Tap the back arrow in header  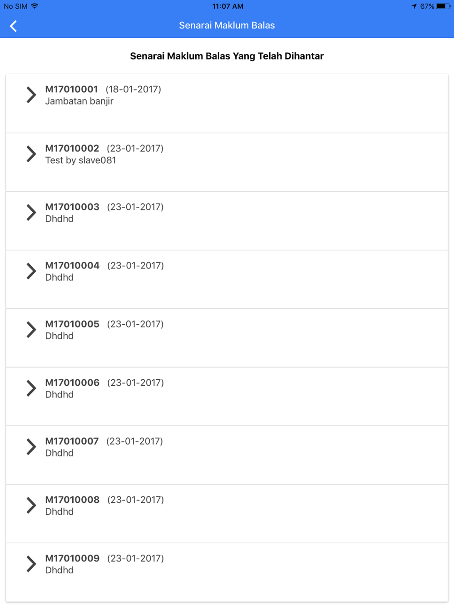14,26
